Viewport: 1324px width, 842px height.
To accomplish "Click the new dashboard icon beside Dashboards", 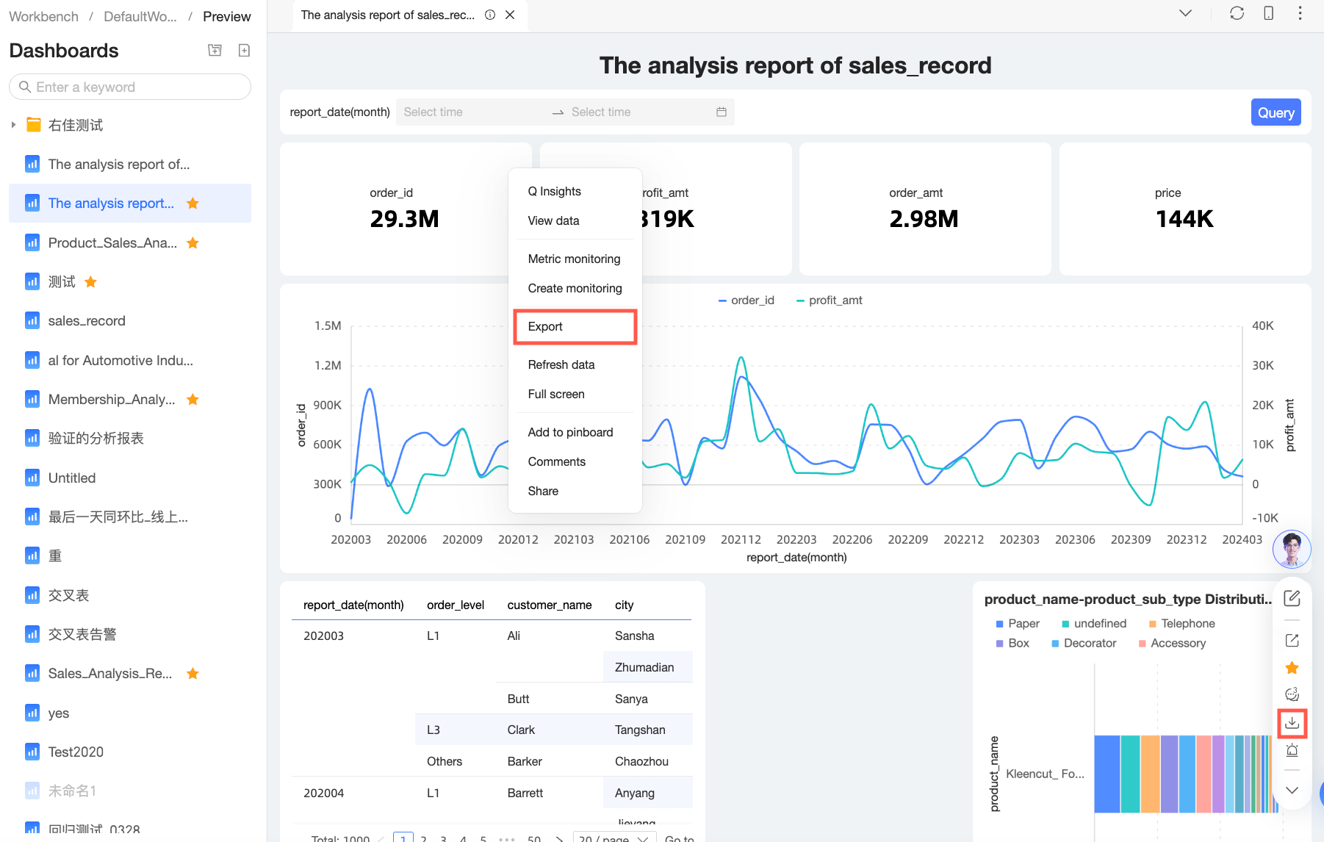I will point(245,50).
